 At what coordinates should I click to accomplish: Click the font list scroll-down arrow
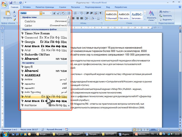click(x=69, y=106)
